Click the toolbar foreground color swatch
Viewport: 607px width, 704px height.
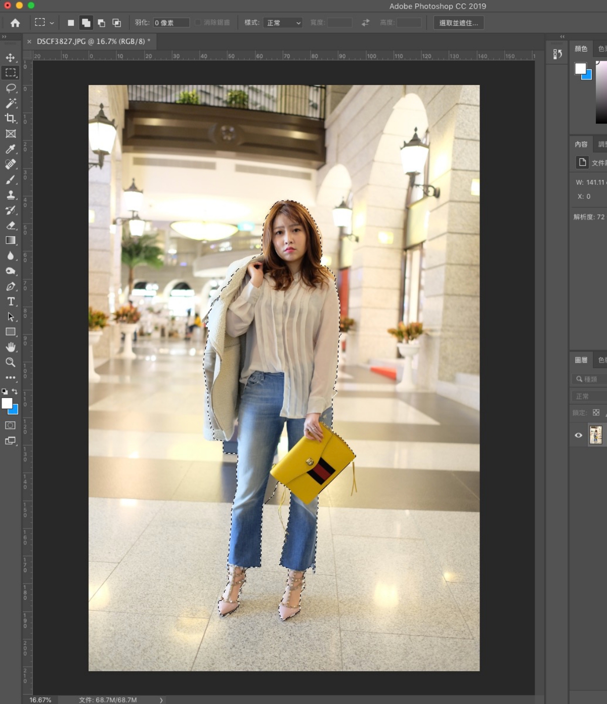[x=7, y=403]
